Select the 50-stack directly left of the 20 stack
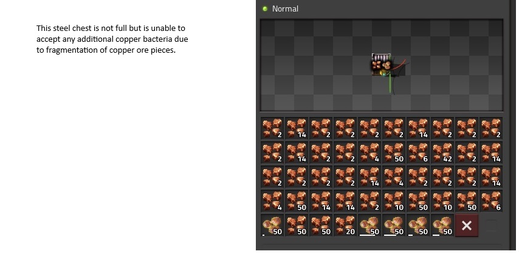519x254 pixels. coord(321,226)
